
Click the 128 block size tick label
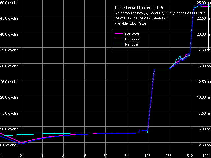[148, 155]
